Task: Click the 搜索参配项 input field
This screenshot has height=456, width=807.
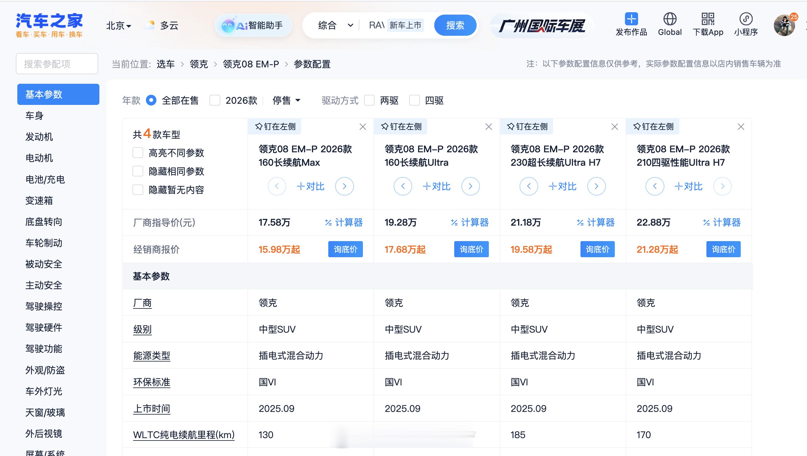Action: click(57, 64)
